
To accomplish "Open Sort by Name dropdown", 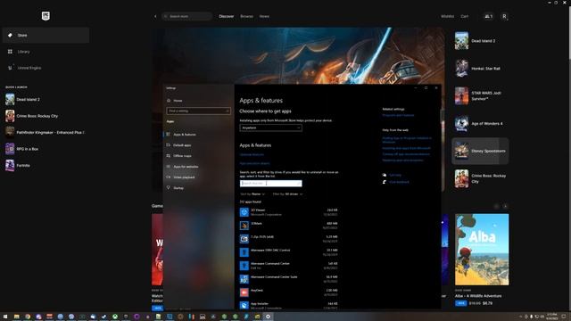I will (252, 194).
